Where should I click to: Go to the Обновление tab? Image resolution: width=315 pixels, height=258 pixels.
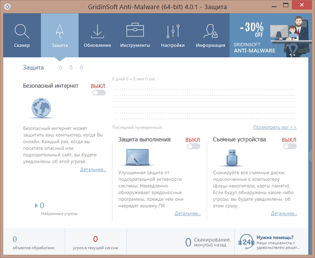click(98, 35)
